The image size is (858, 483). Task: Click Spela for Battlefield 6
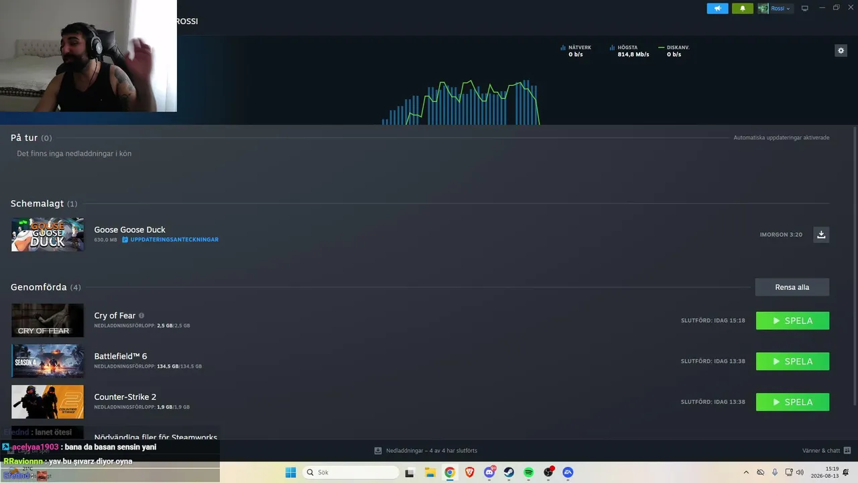[792, 362]
